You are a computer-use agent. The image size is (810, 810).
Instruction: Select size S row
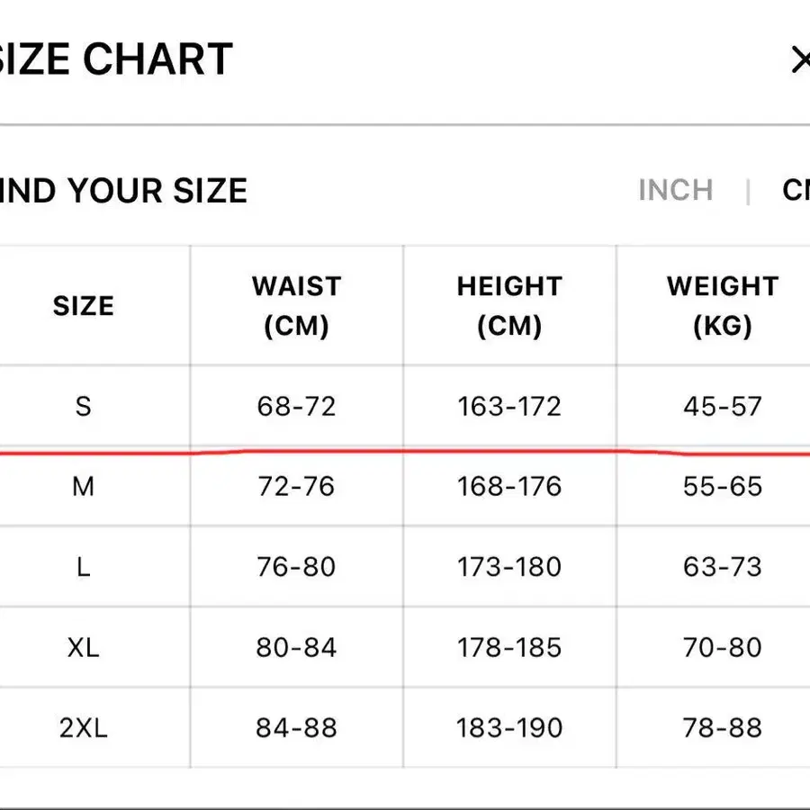tap(83, 407)
